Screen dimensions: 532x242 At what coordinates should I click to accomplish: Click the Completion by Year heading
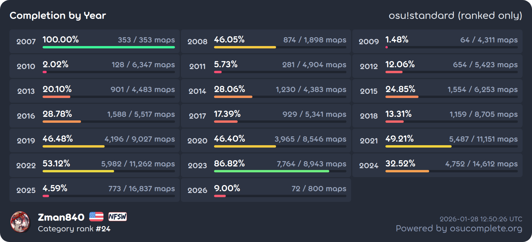(x=58, y=15)
